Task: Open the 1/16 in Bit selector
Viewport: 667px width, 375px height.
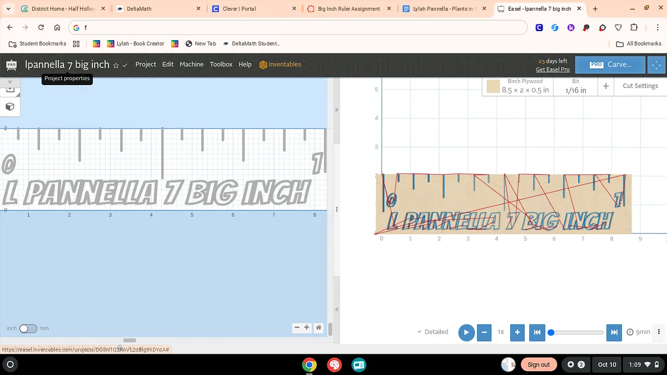Action: [575, 86]
